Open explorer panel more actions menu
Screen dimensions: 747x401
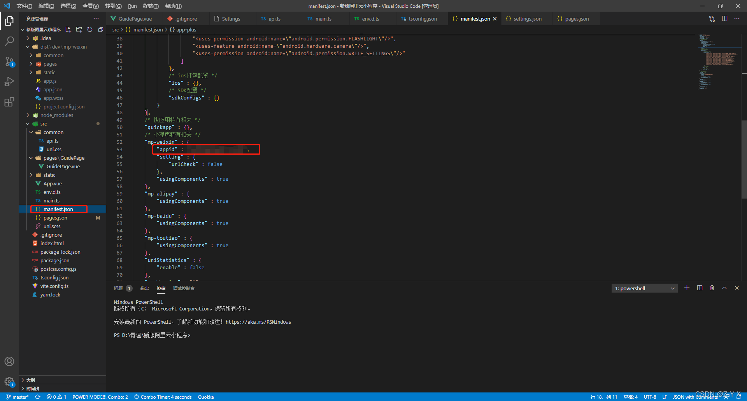point(96,18)
